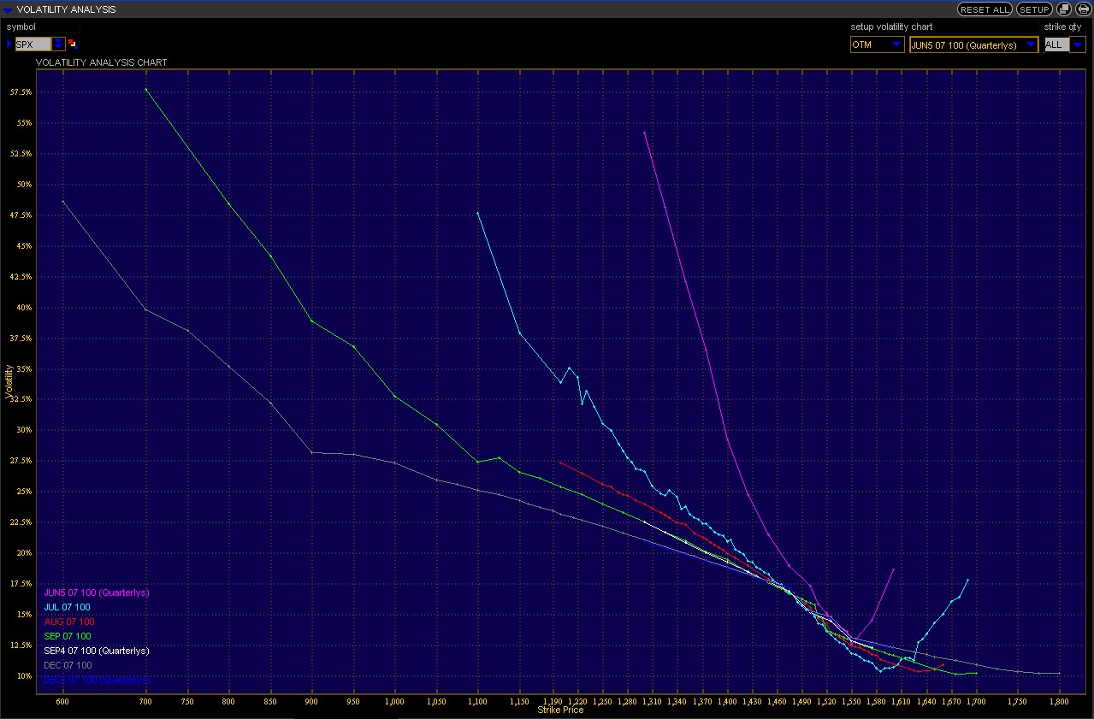Click the DEC5 07 100 (Quarterlys) legend entry
Image resolution: width=1094 pixels, height=719 pixels.
pos(97,680)
